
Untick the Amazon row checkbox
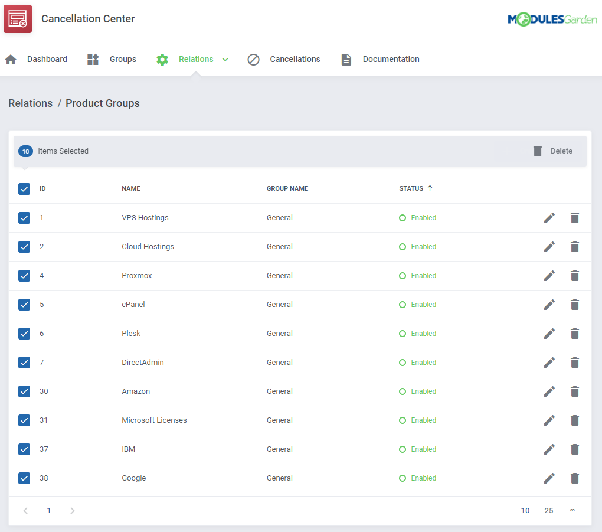pyautogui.click(x=24, y=391)
